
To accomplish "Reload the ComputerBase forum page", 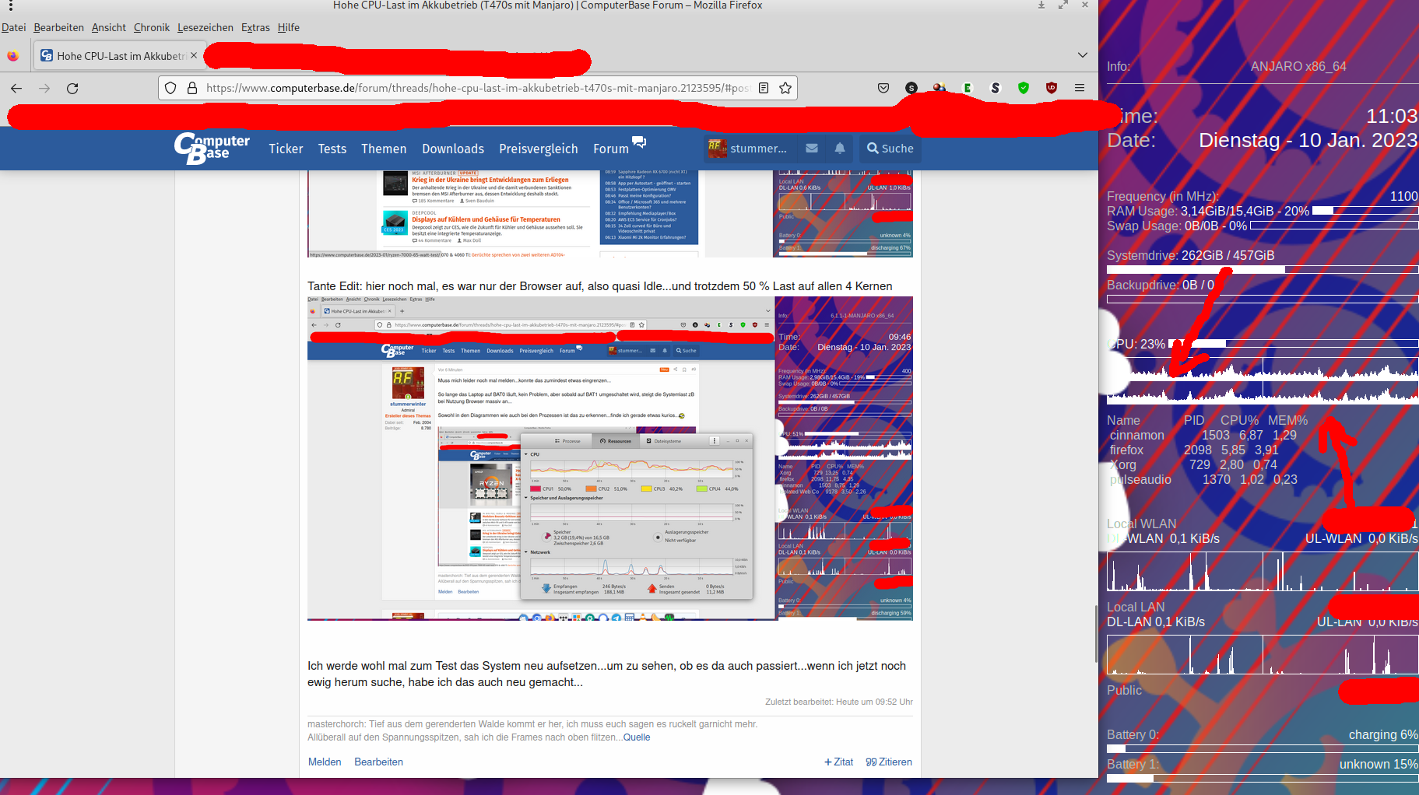I will (72, 88).
